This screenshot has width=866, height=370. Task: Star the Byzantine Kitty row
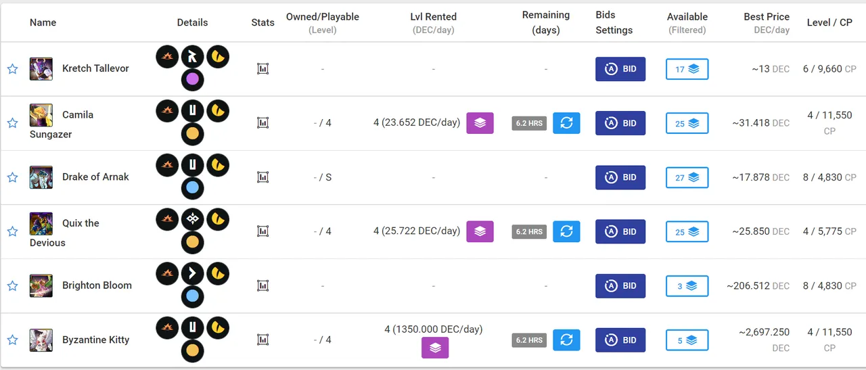(x=12, y=340)
